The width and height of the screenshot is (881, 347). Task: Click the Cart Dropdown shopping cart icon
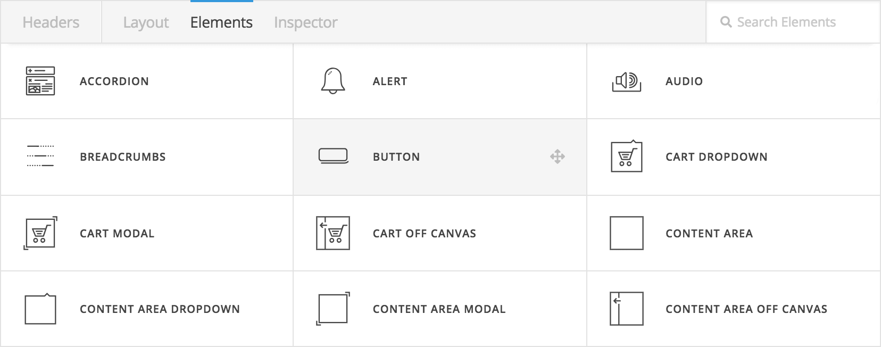pos(626,157)
